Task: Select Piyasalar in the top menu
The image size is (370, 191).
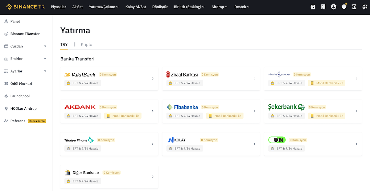Action: [58, 6]
